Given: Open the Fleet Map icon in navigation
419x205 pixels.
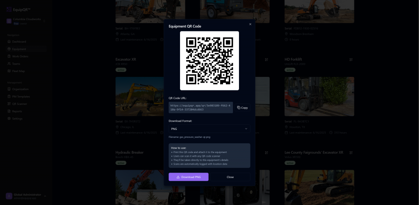Looking at the screenshot, I should pyautogui.click(x=9, y=71).
